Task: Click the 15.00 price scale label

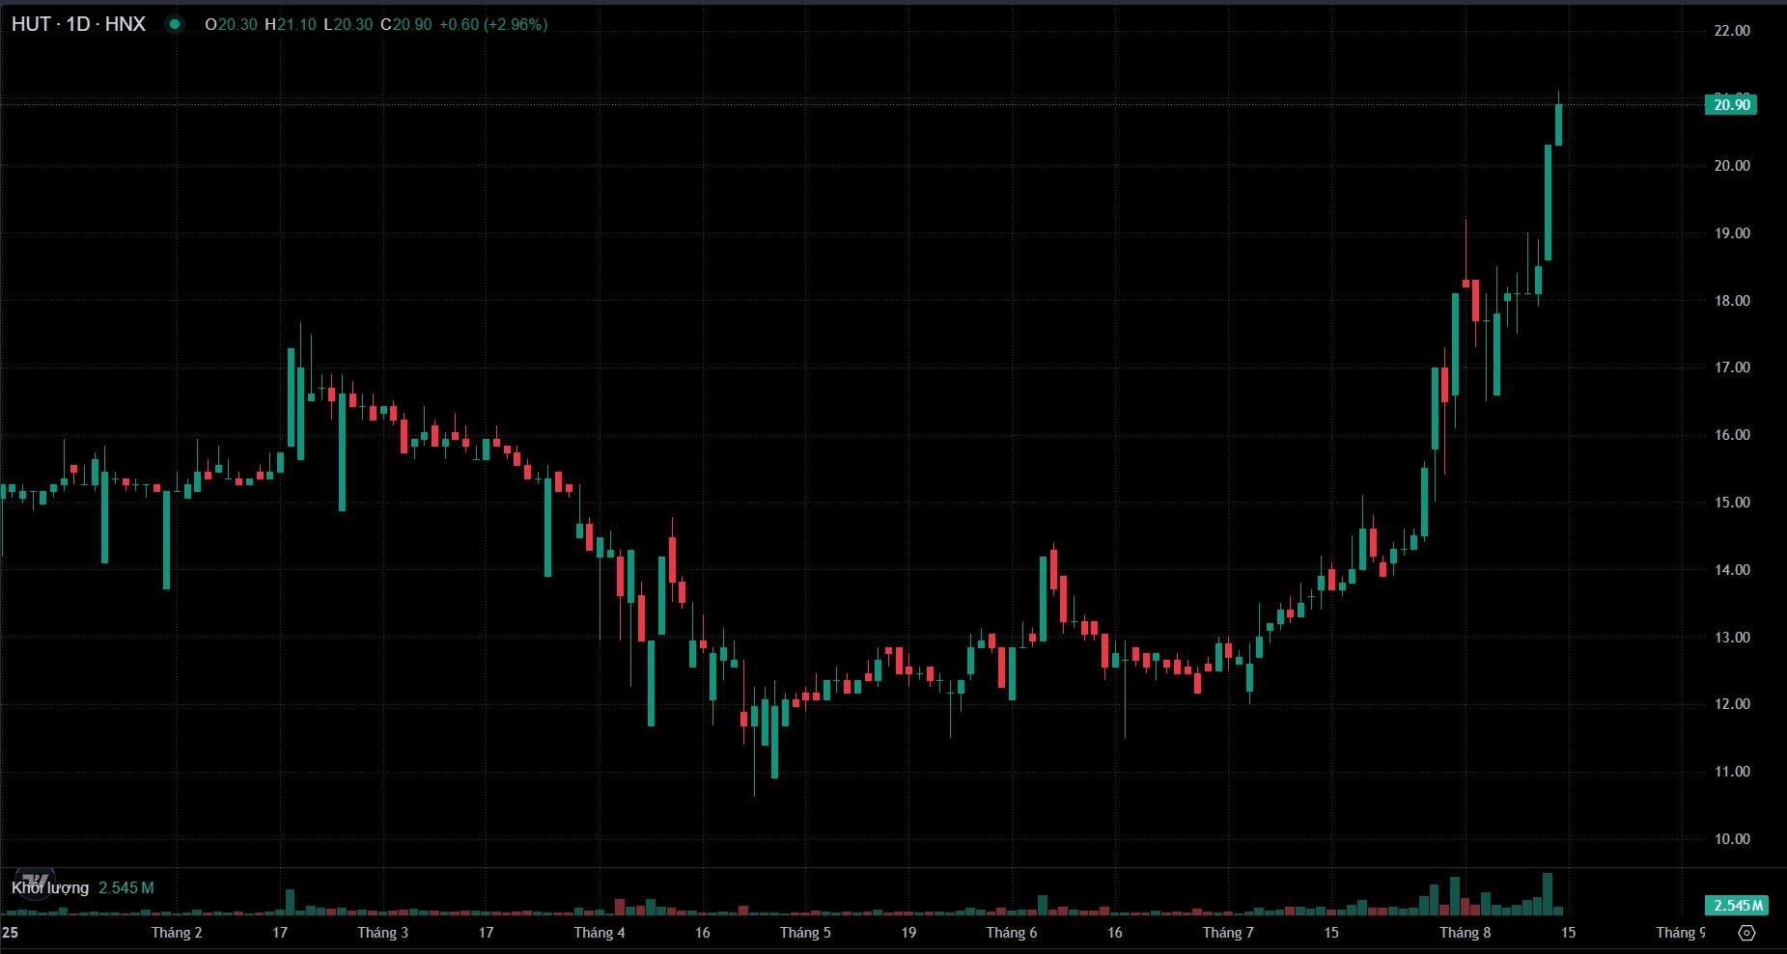Action: (x=1731, y=503)
